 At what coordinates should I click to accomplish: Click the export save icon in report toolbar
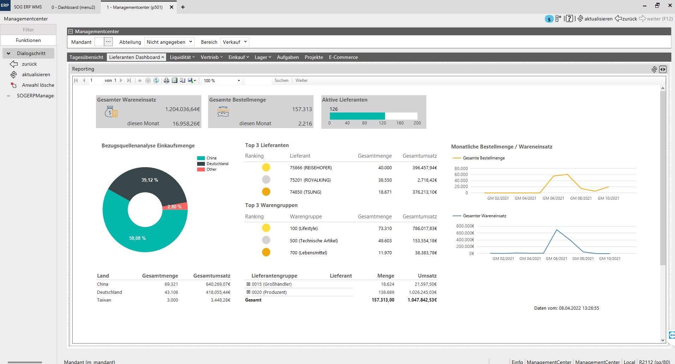click(191, 80)
